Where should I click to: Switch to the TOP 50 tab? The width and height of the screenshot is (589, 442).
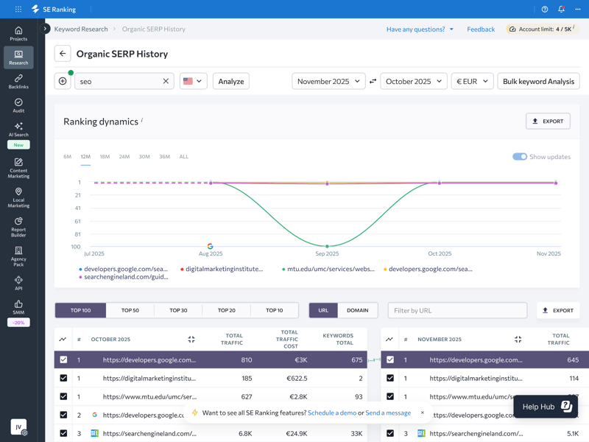pyautogui.click(x=130, y=310)
